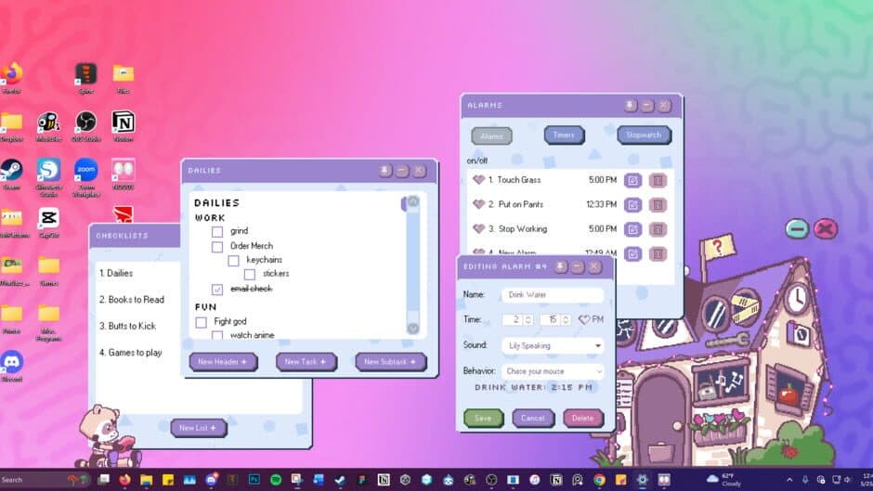
Task: Click the alarm Name field
Action: pos(553,295)
